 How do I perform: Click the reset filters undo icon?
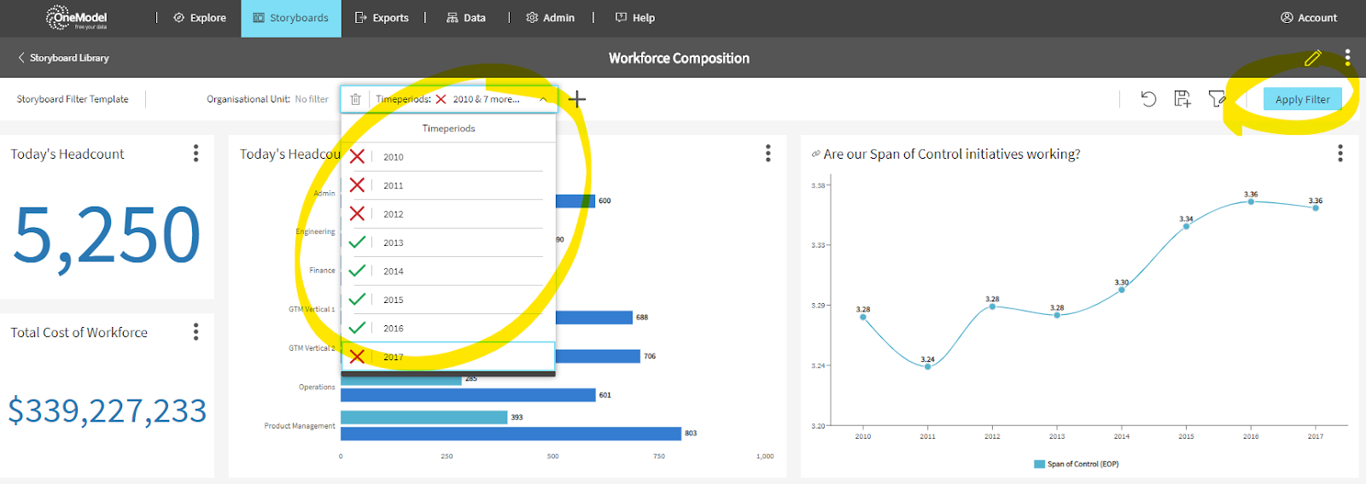pyautogui.click(x=1148, y=99)
